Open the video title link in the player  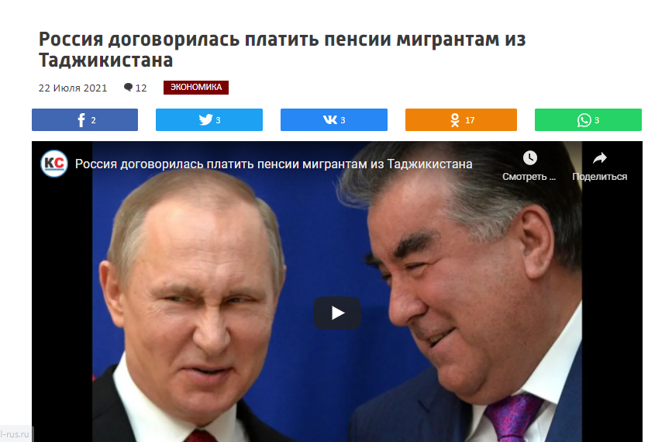[x=274, y=164]
